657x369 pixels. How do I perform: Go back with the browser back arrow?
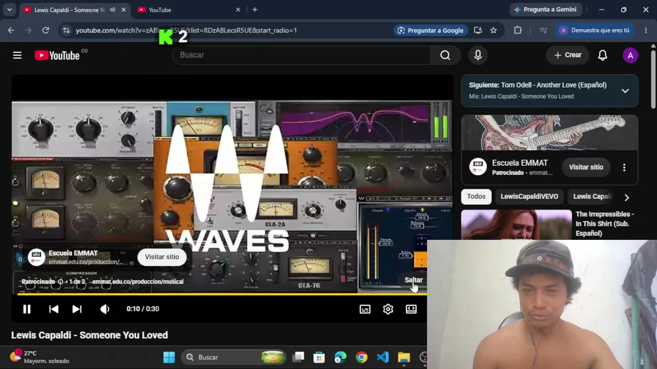(x=11, y=30)
